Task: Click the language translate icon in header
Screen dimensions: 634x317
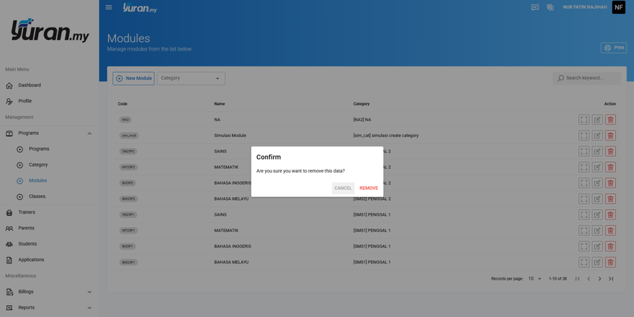Action: click(550, 7)
